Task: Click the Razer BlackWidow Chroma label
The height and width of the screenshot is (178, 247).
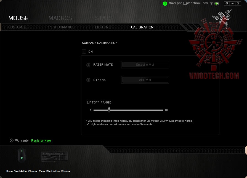Action: 54,171
